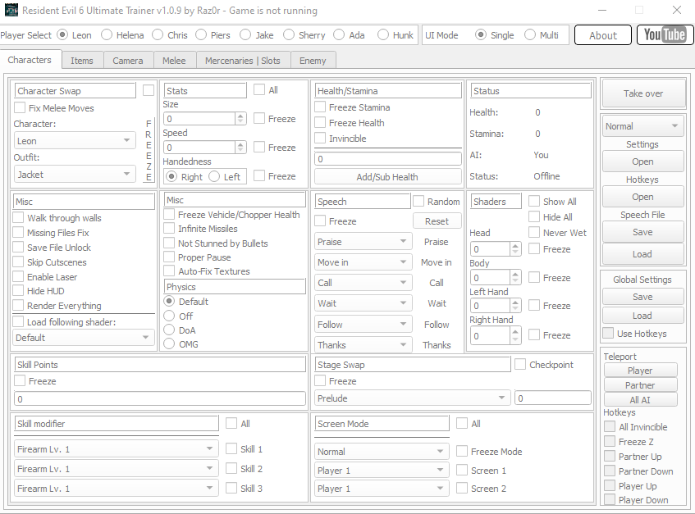The width and height of the screenshot is (695, 514).
Task: Toggle Infinite Missiles
Action: 201,229
